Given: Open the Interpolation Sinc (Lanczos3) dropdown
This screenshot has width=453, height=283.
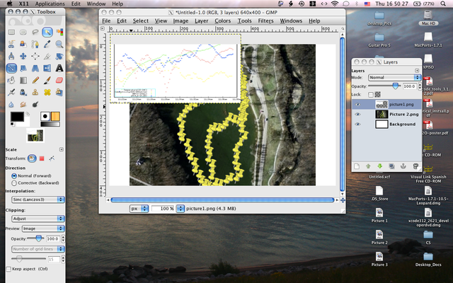Looking at the screenshot, I should (38, 200).
